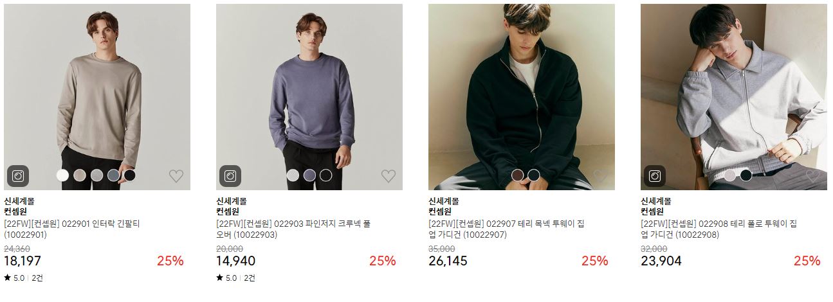
Task: Select black color swatch on beige long-sleeve tee
Action: [130, 175]
